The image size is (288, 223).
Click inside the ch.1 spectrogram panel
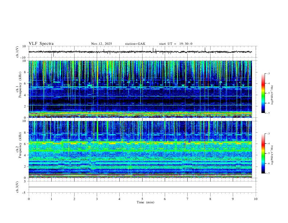pos(140,89)
